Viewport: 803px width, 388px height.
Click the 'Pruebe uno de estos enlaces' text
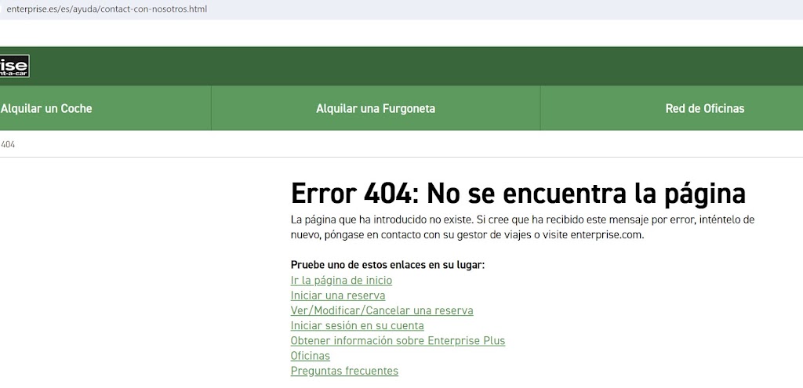click(x=387, y=265)
